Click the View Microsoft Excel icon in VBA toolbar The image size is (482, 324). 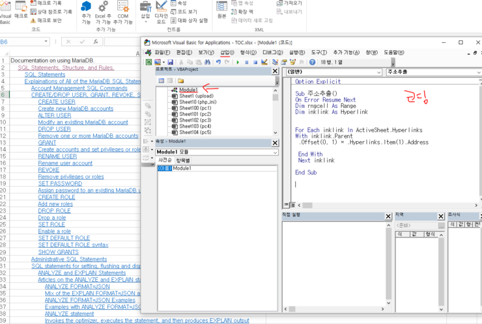click(149, 62)
